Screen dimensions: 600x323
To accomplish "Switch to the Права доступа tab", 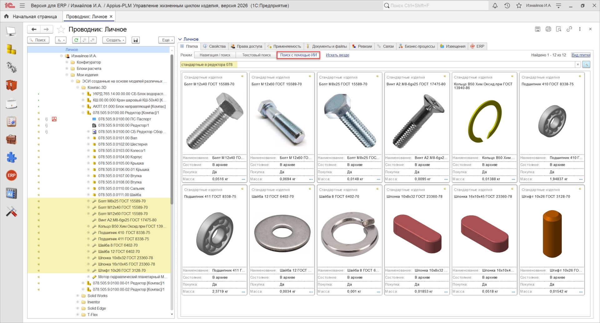I will (247, 46).
